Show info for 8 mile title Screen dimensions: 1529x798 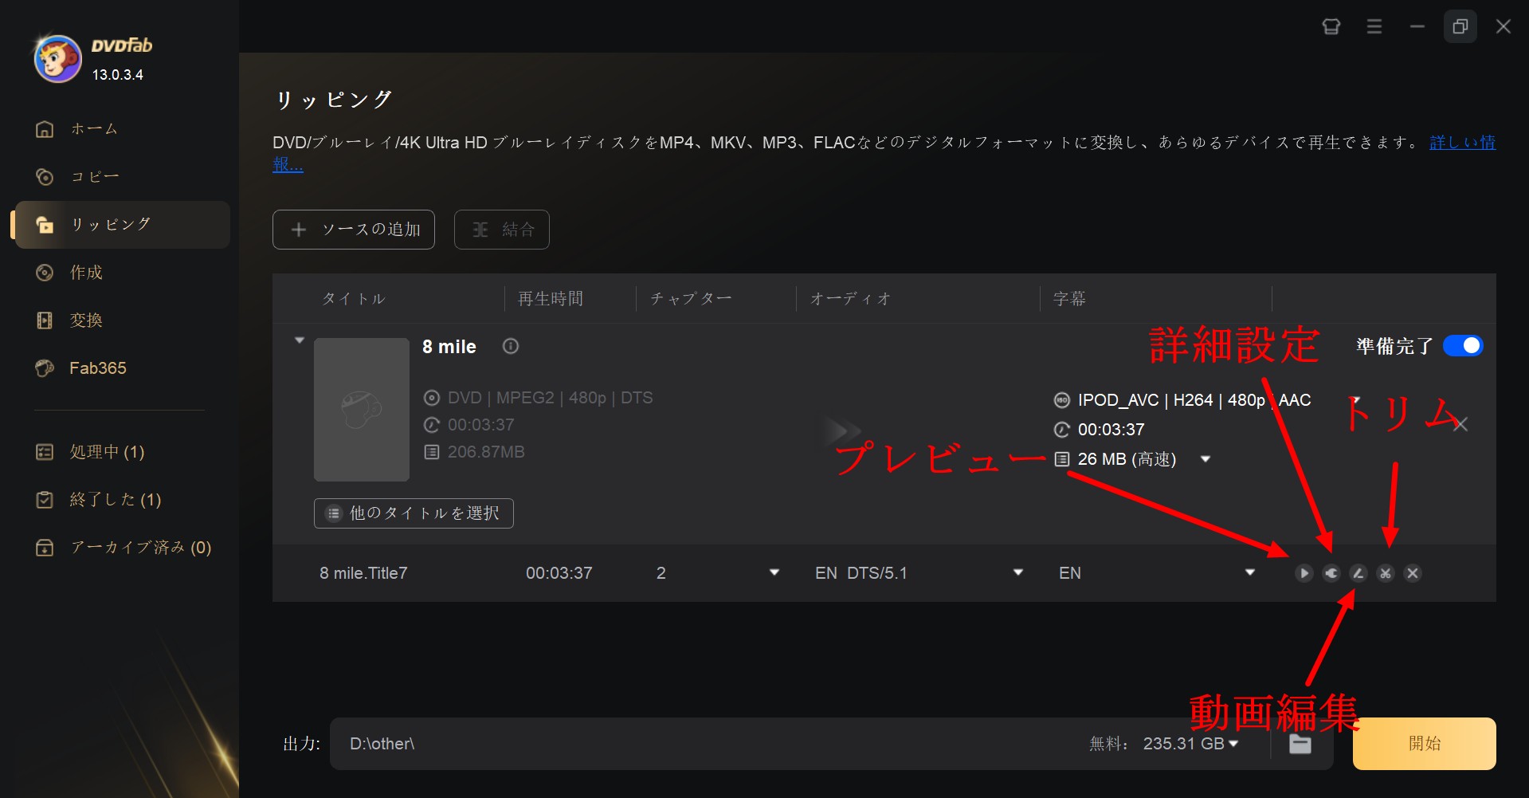(x=511, y=346)
